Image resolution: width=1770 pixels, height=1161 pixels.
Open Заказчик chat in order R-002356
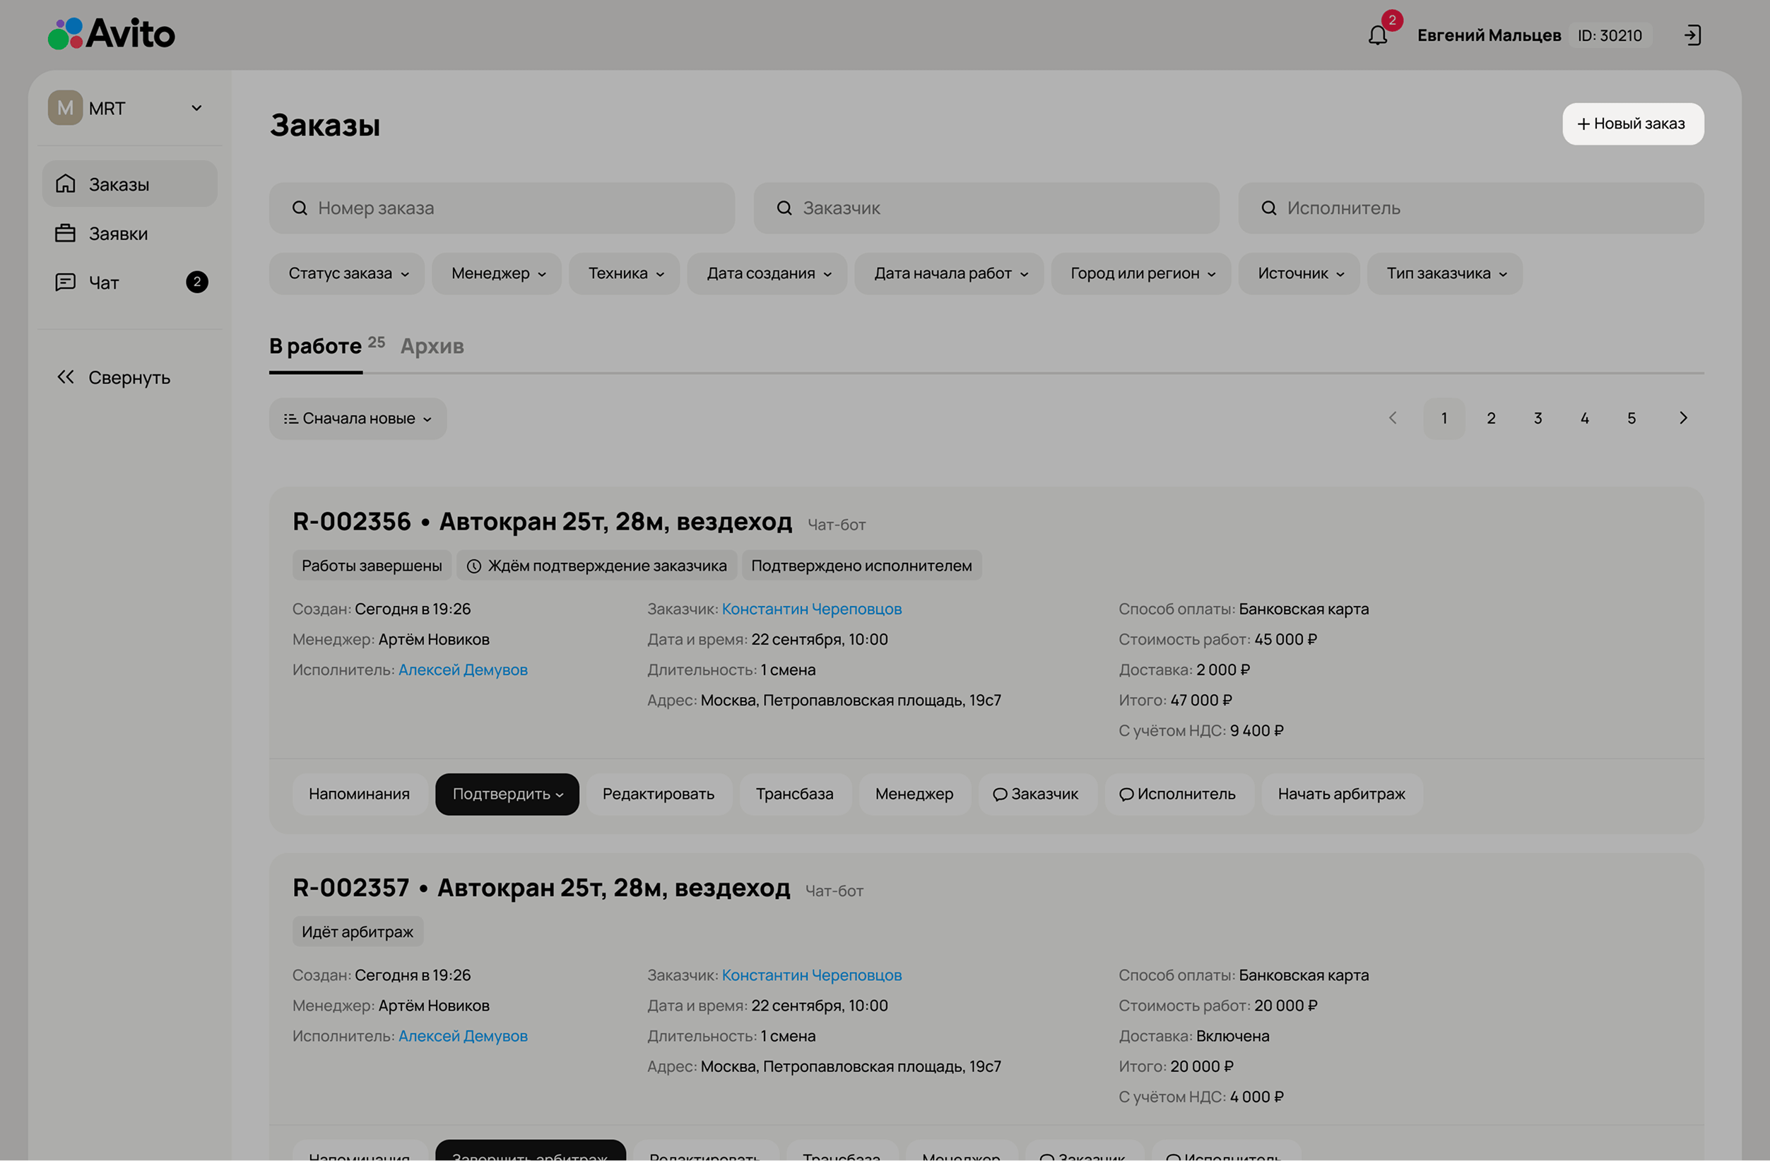[x=1036, y=794]
